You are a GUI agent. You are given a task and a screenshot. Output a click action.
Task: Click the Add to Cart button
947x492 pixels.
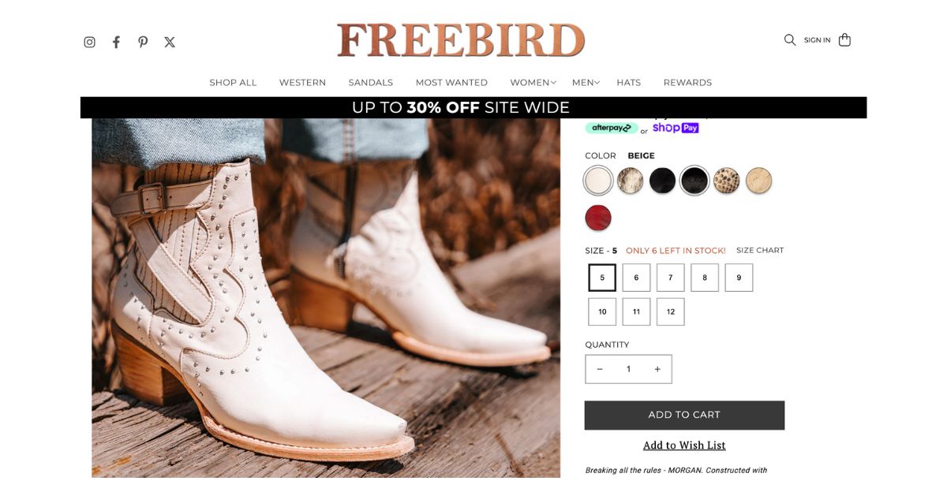(x=684, y=415)
